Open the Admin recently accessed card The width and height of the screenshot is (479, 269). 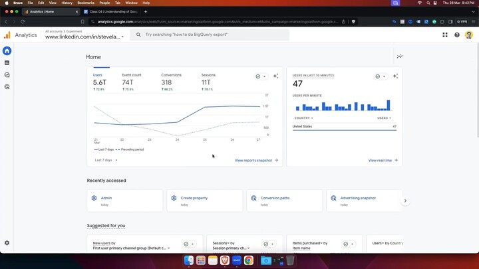(x=125, y=201)
